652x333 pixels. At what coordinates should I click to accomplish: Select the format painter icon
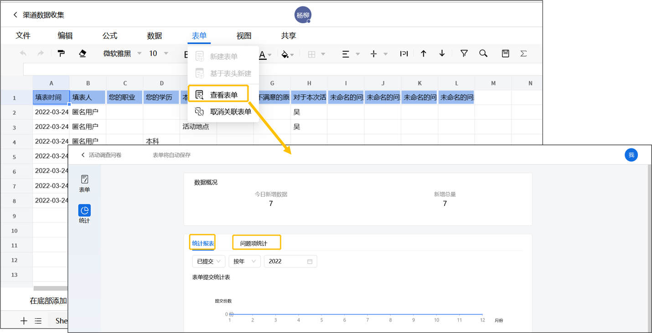click(x=61, y=54)
